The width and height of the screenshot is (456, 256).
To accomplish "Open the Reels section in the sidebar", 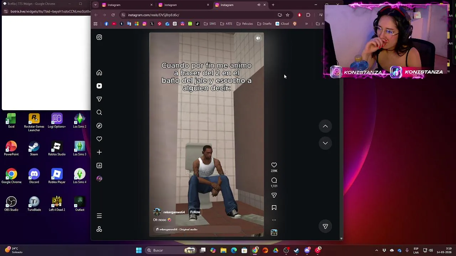I will (99, 86).
